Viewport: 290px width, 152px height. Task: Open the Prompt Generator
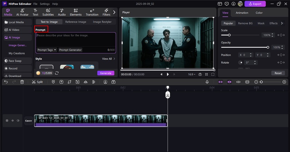[70, 50]
